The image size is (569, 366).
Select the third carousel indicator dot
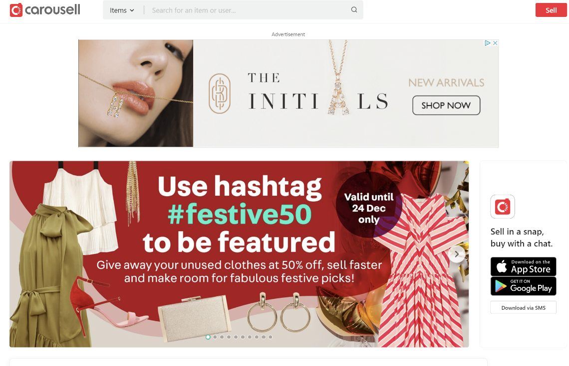222,337
